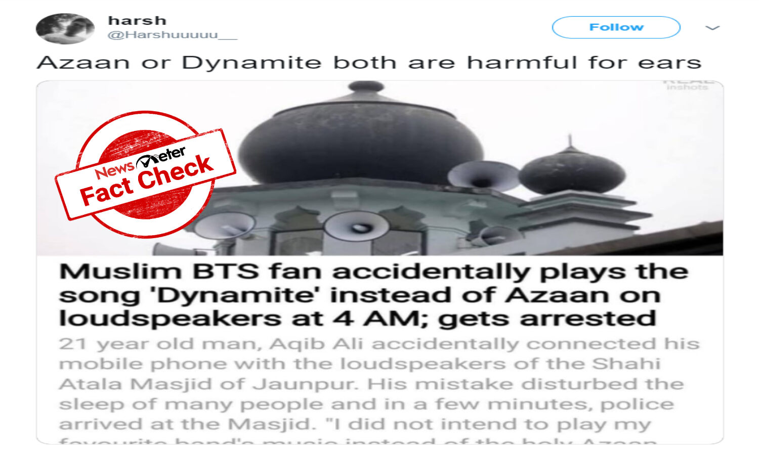The image size is (759, 455).
Task: Click the NewsMeter Fact Check stamp
Action: (x=145, y=174)
